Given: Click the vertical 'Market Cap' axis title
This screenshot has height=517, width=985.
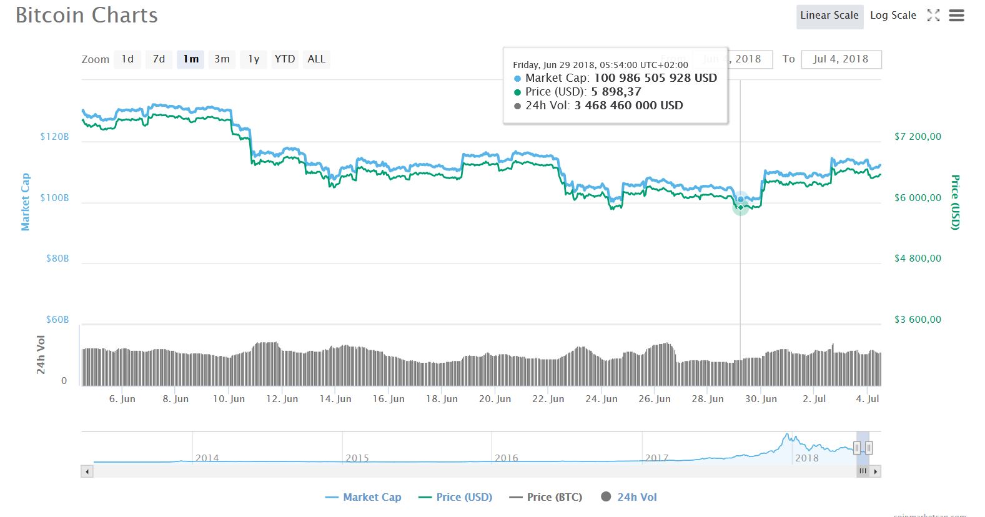Looking at the screenshot, I should [x=26, y=202].
